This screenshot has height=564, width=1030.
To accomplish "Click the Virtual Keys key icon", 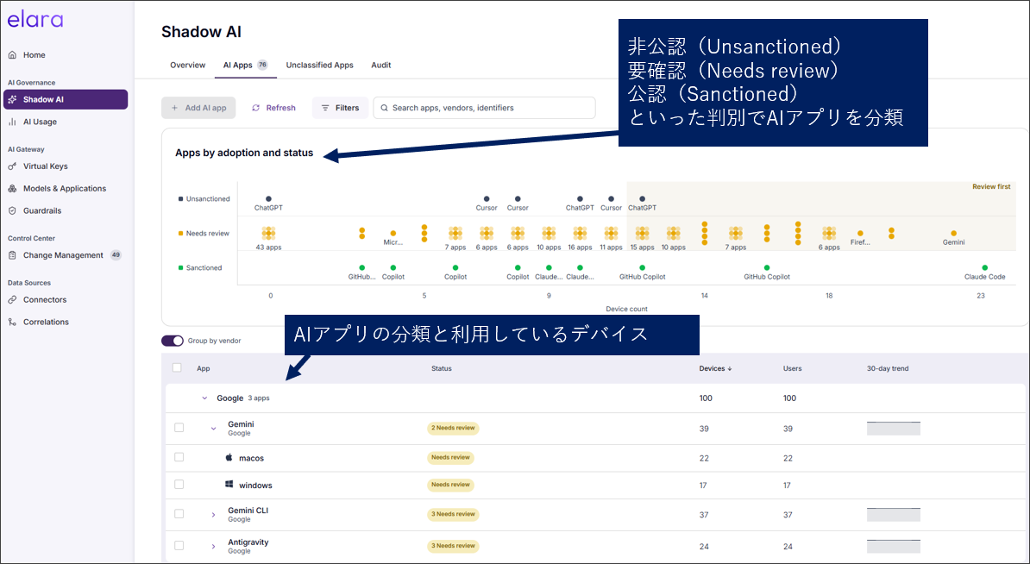I will coord(12,166).
